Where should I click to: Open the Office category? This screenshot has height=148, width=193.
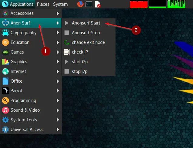point(31,81)
